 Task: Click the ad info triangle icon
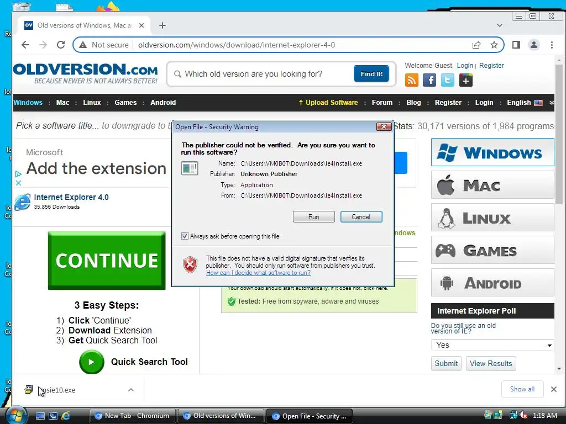18,174
